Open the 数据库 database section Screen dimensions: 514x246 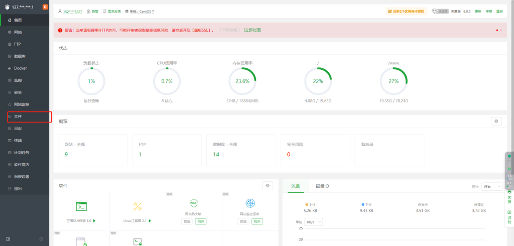25,56
